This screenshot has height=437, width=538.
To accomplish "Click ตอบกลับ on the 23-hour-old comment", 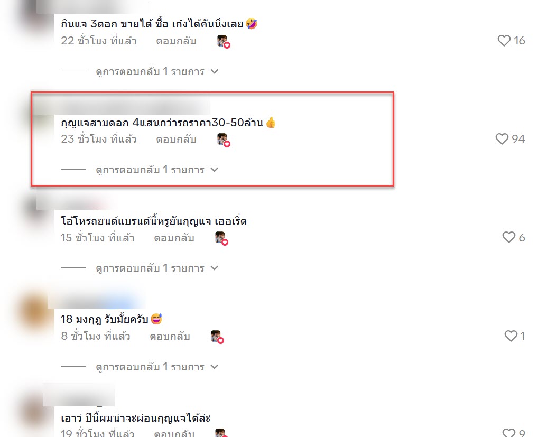I will coord(176,140).
